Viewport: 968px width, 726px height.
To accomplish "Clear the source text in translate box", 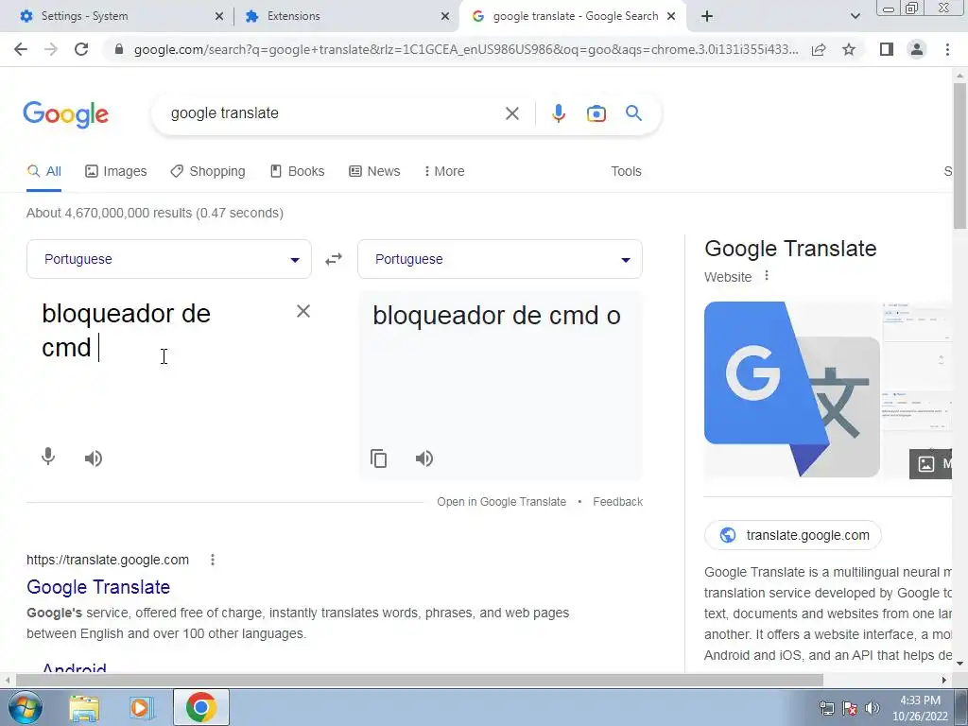I will (303, 311).
